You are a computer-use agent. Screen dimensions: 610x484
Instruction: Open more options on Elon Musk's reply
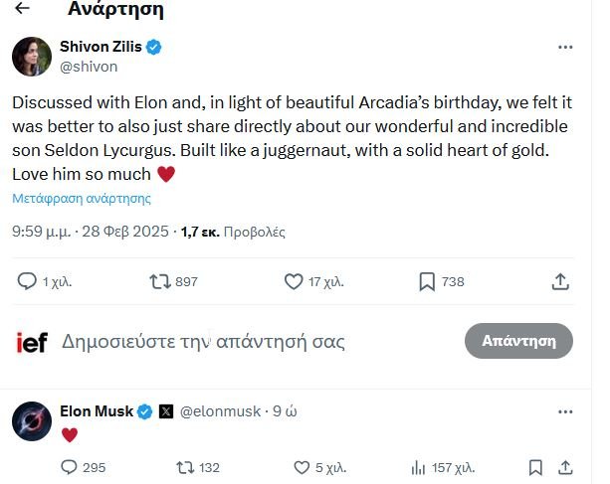(x=565, y=410)
